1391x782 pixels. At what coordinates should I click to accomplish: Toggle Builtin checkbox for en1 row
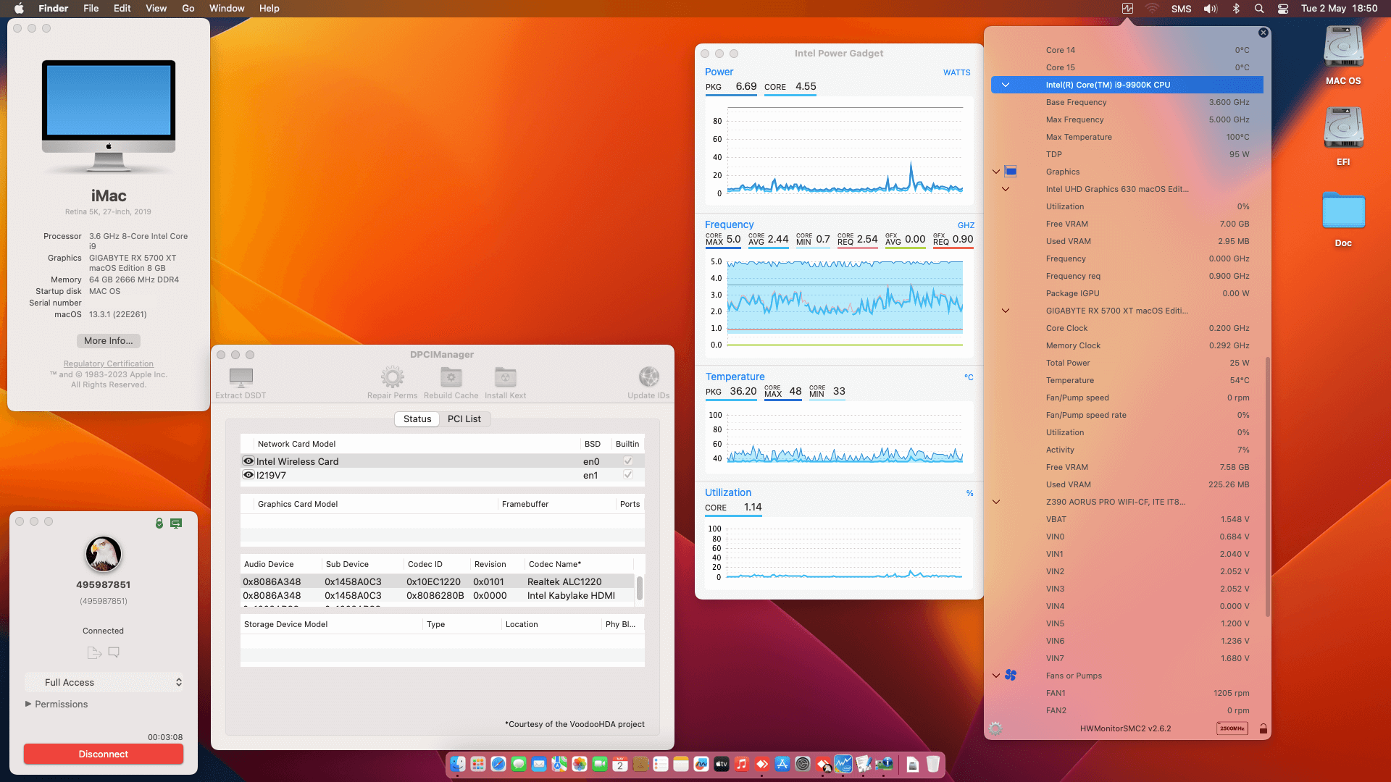point(628,475)
